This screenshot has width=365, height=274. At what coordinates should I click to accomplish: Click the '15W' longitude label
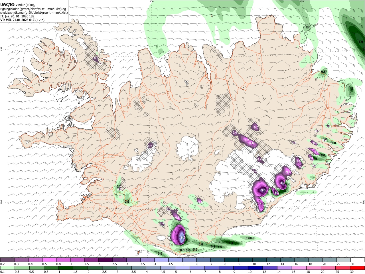(302, 1)
